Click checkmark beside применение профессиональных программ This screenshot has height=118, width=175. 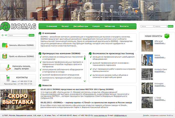(40, 62)
